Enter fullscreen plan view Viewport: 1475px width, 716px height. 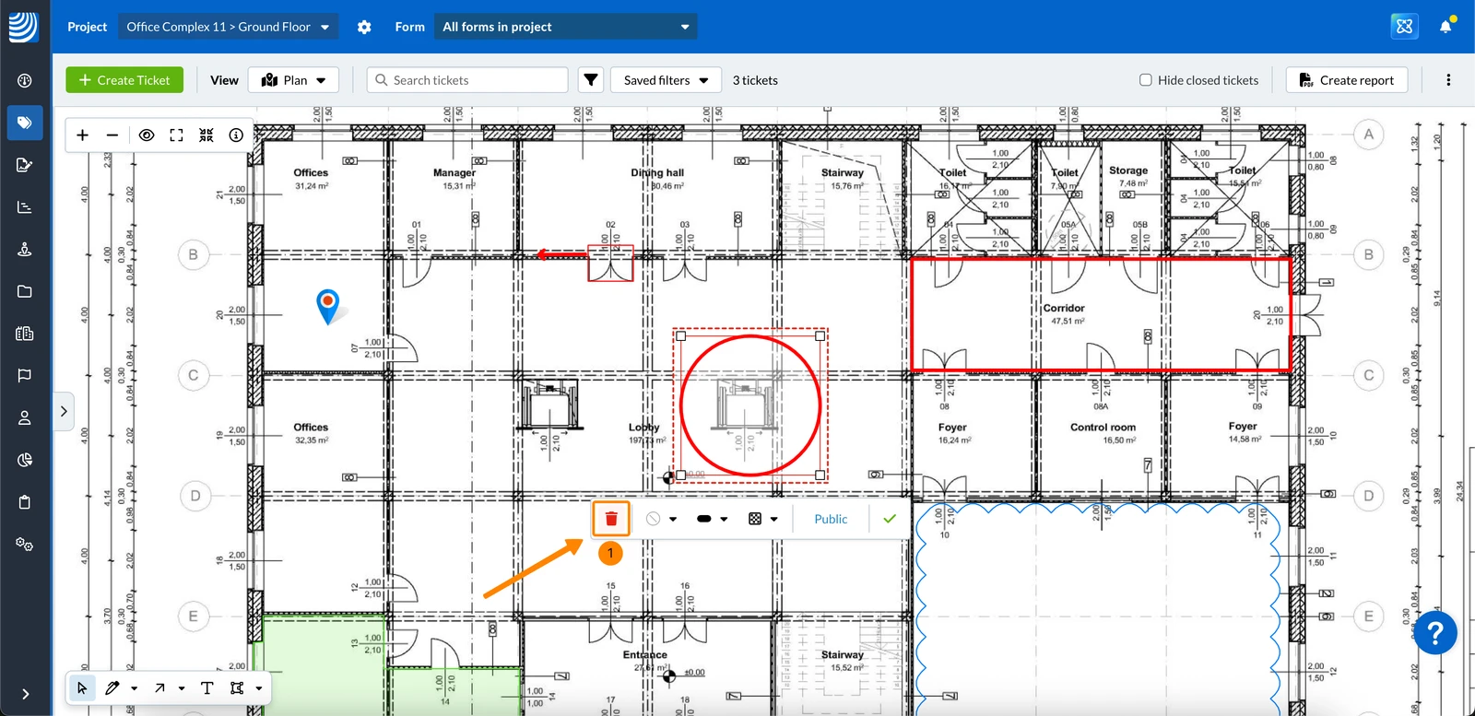click(x=176, y=135)
